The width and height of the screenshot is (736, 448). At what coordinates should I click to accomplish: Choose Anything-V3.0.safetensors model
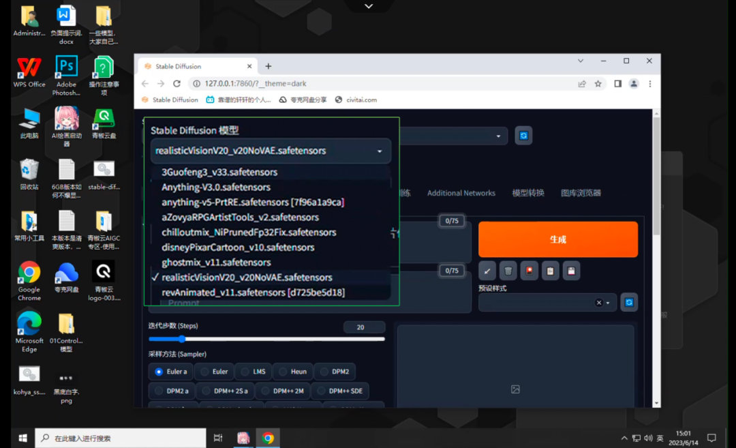click(x=271, y=187)
